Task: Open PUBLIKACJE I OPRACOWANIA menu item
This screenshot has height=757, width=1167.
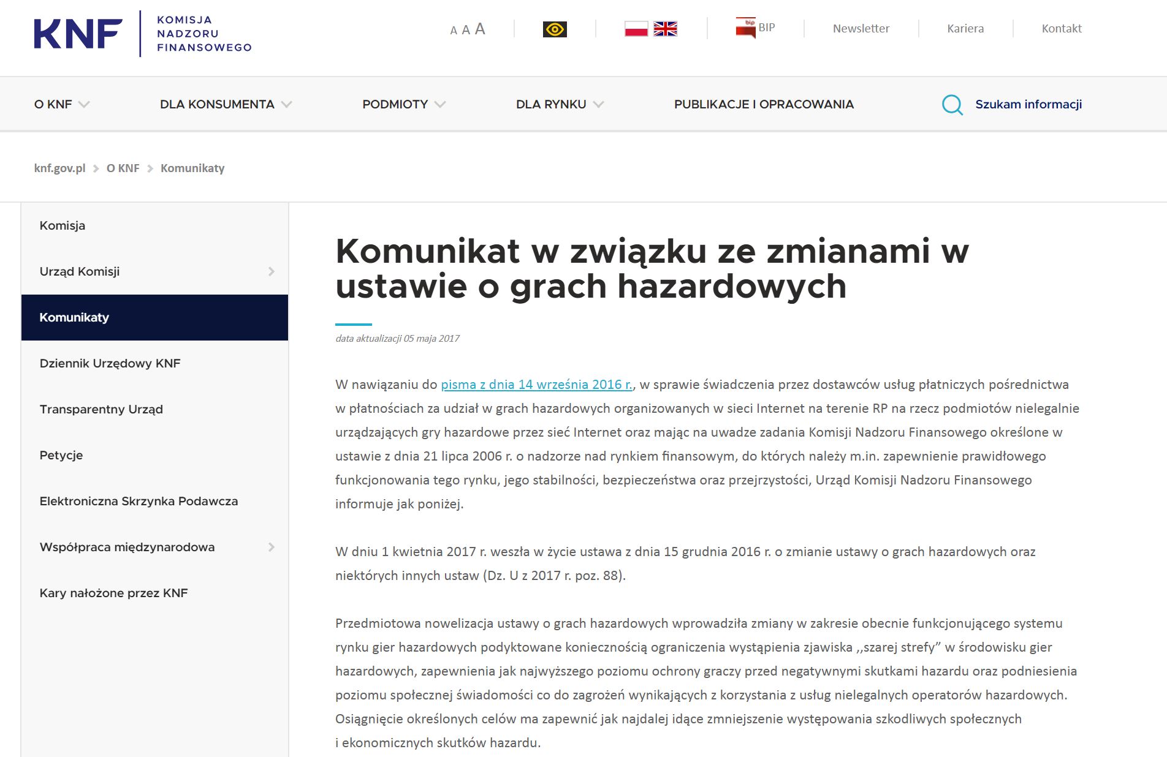Action: pos(764,104)
